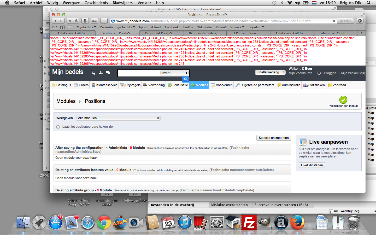376x235 pixels.
Task: Click the large A text-size button
Action: point(76,21)
